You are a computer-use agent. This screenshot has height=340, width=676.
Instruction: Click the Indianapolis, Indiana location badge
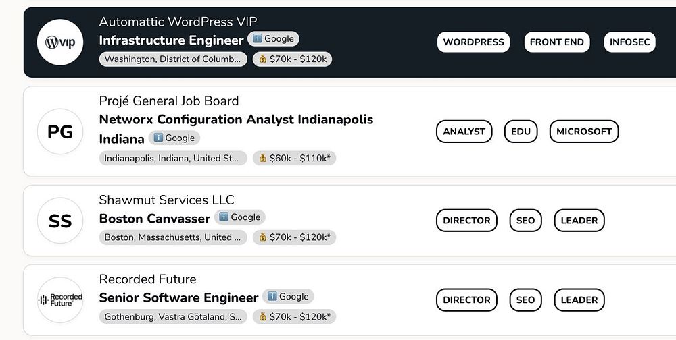point(173,159)
